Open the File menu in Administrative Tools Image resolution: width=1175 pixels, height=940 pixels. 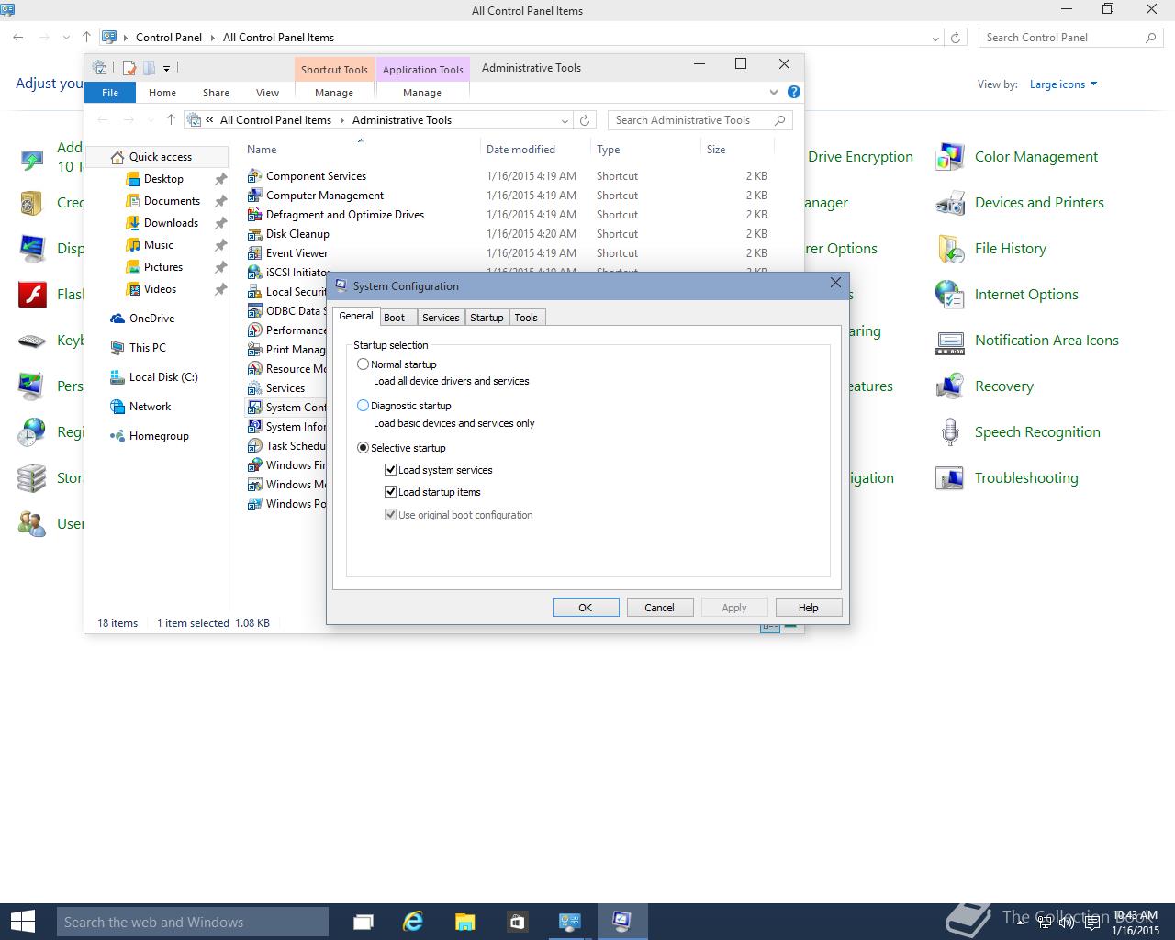pos(110,93)
